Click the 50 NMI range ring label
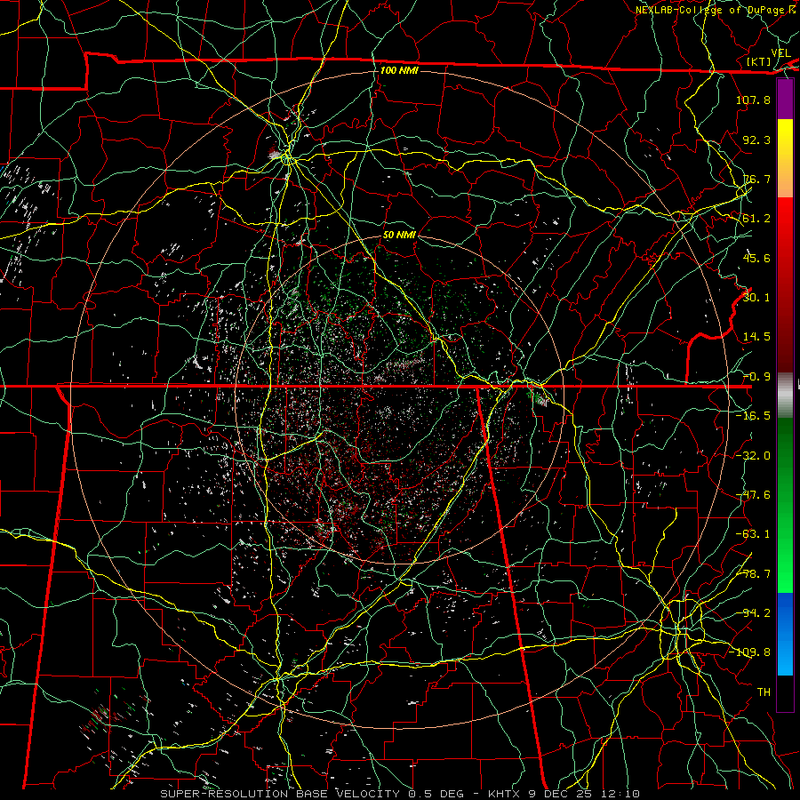The height and width of the screenshot is (800, 800). tap(399, 235)
